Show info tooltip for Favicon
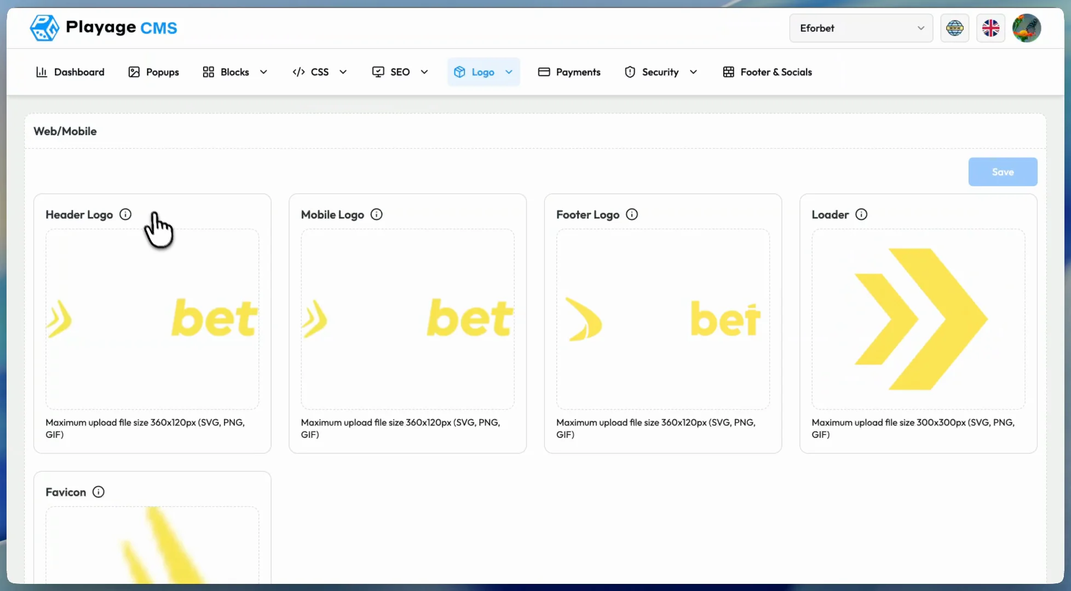 pos(99,492)
